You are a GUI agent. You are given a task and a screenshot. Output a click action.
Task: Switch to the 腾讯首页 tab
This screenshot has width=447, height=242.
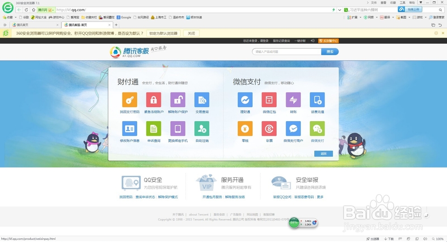(35, 25)
